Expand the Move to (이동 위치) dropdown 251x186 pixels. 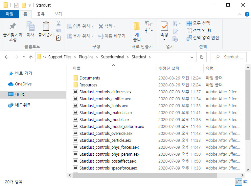pyautogui.click(x=93, y=26)
